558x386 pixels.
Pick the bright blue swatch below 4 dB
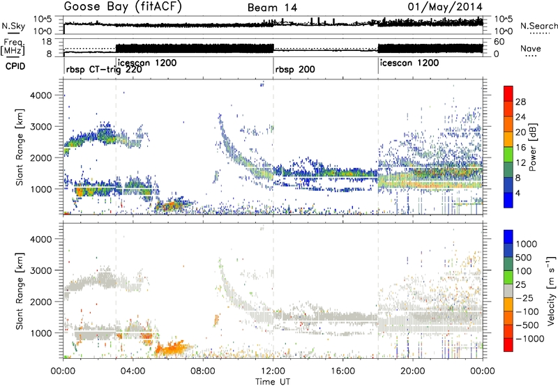(x=508, y=200)
